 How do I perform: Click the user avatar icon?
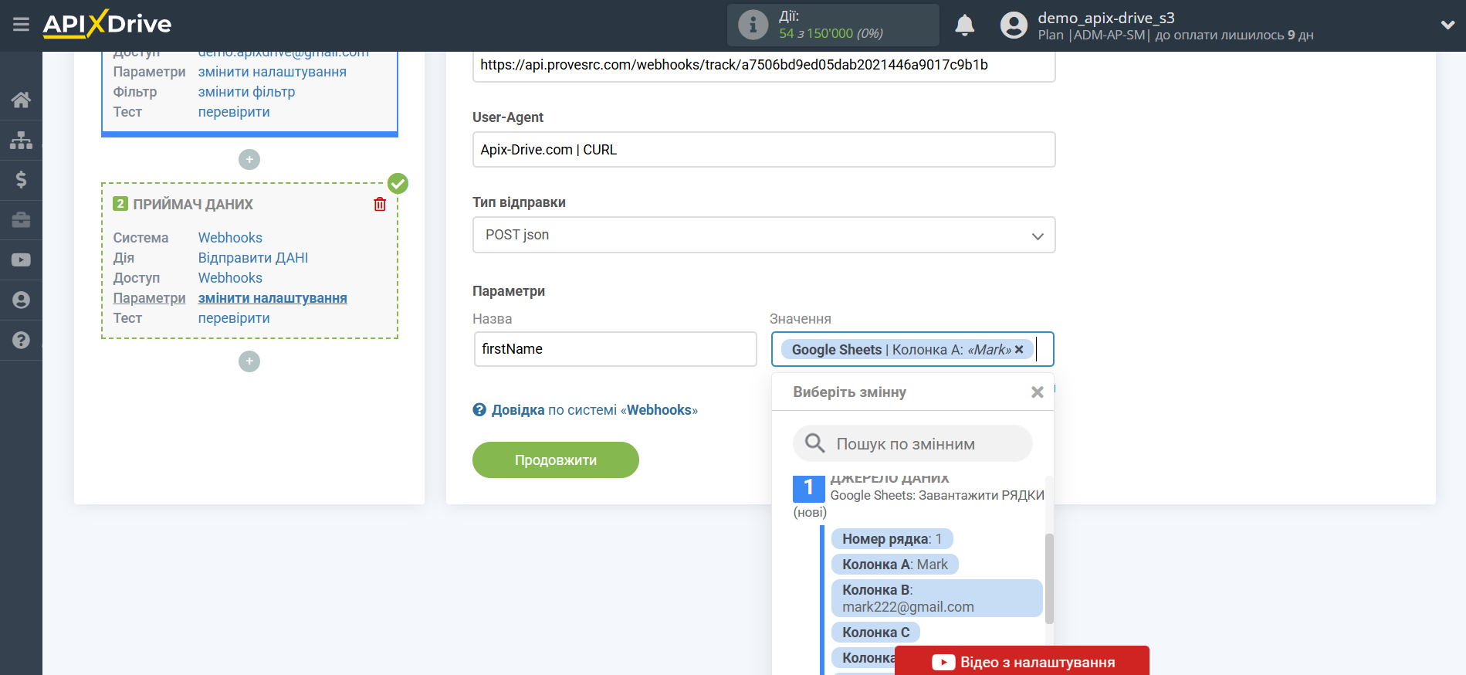pos(1014,25)
